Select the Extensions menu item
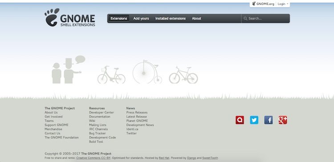 [118, 18]
